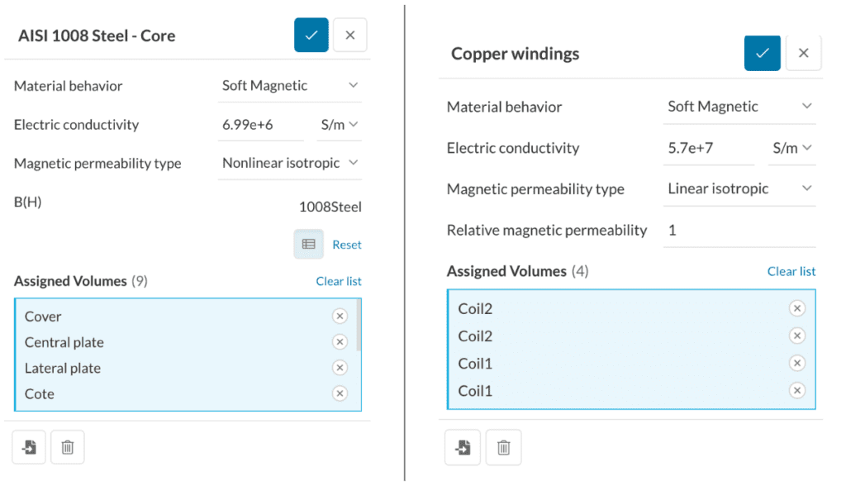Remove Cote from the steel volume list
The height and width of the screenshot is (486, 846).
pos(340,393)
